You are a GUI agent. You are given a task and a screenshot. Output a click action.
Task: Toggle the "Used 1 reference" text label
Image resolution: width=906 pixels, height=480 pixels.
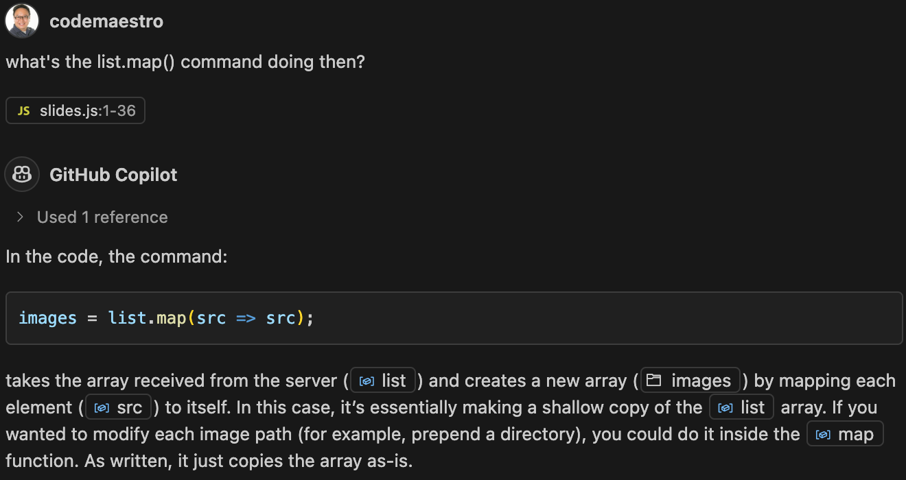pyautogui.click(x=102, y=217)
